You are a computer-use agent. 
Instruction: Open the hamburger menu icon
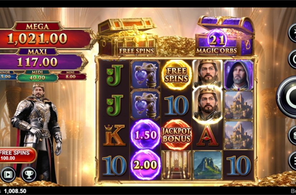292,161
